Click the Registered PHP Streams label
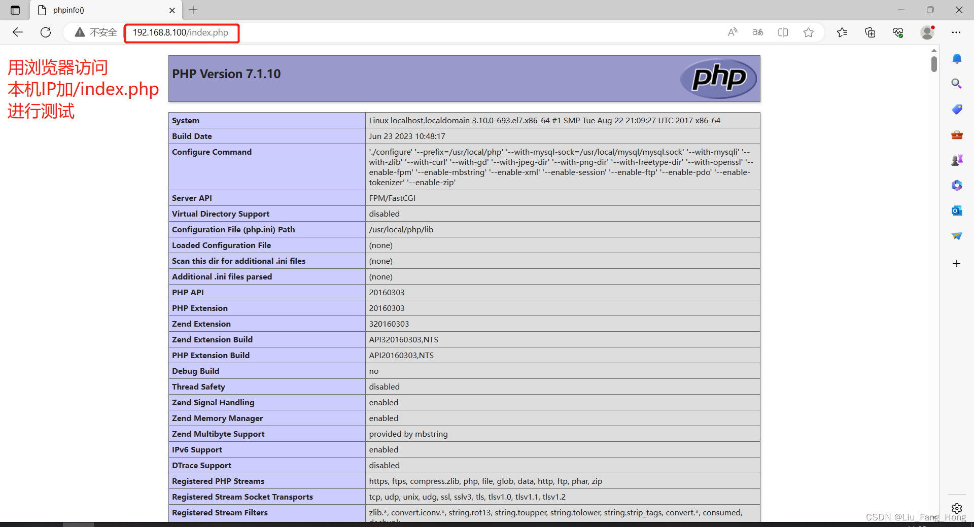Image resolution: width=974 pixels, height=527 pixels. click(218, 481)
